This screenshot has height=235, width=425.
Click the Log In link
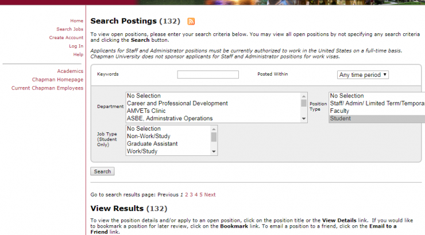[76, 46]
